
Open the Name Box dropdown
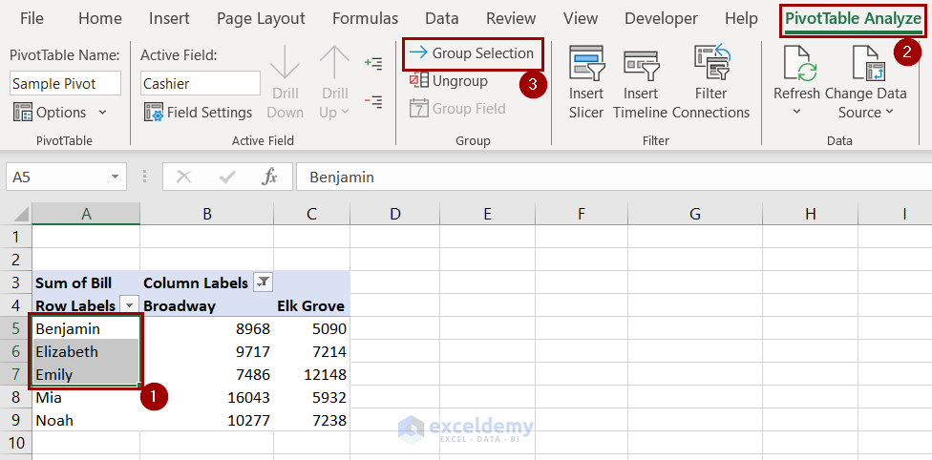point(116,177)
